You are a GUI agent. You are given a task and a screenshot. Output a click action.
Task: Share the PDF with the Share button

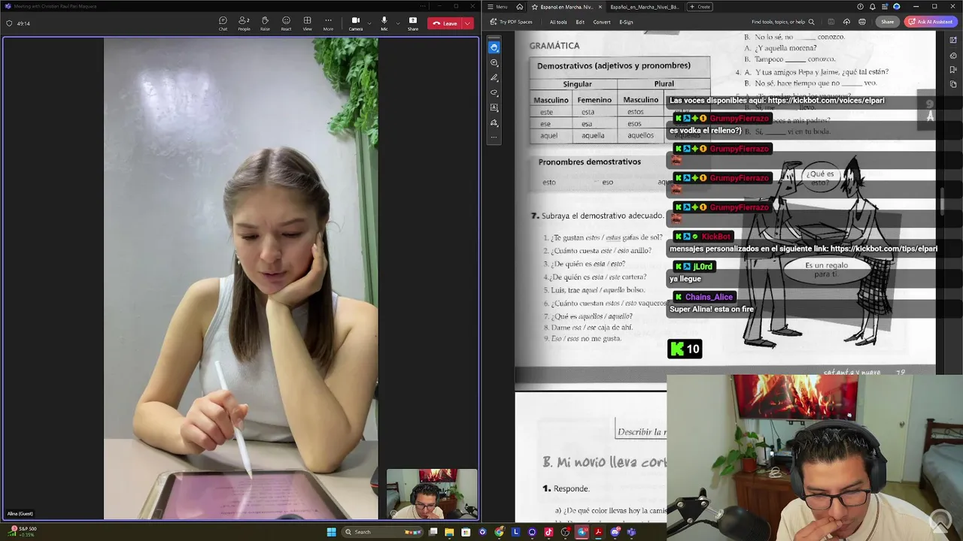point(888,22)
